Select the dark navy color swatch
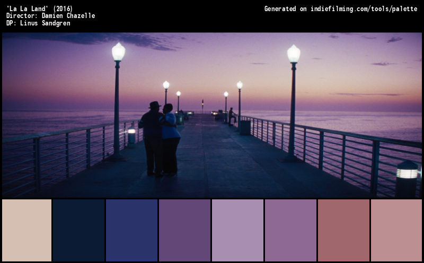This screenshot has height=263, width=424. click(78, 230)
